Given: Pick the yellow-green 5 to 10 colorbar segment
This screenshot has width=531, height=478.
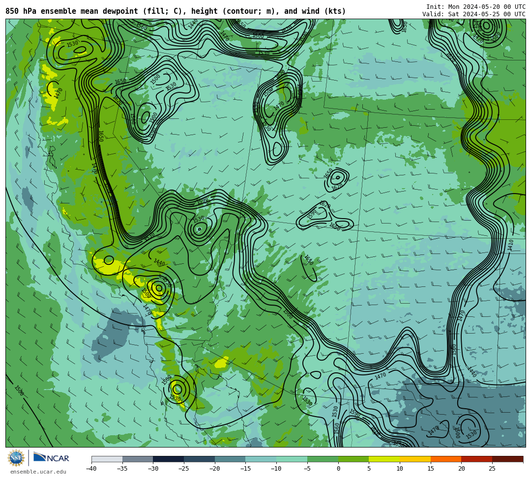Looking at the screenshot, I should coord(384,459).
